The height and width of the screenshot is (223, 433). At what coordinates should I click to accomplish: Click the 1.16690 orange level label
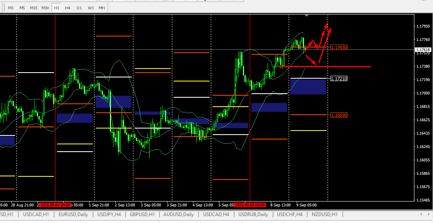(x=339, y=115)
